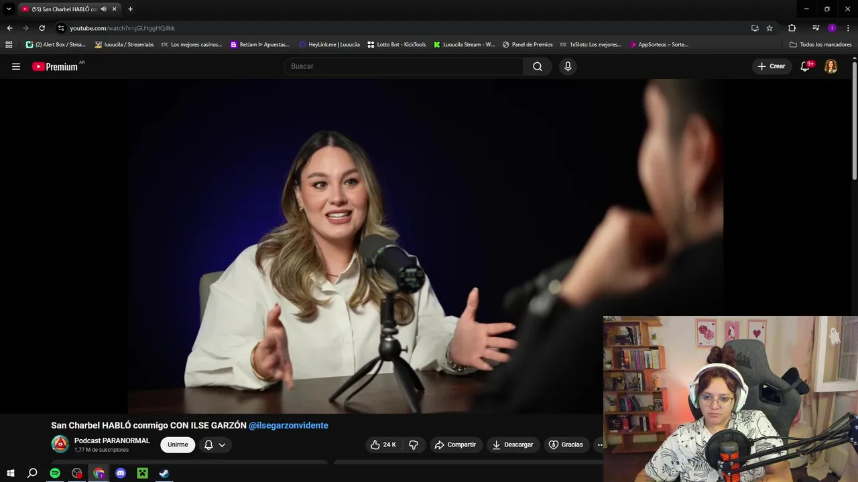Image resolution: width=858 pixels, height=482 pixels.
Task: Open the Chrome profile avatar
Action: click(x=832, y=28)
